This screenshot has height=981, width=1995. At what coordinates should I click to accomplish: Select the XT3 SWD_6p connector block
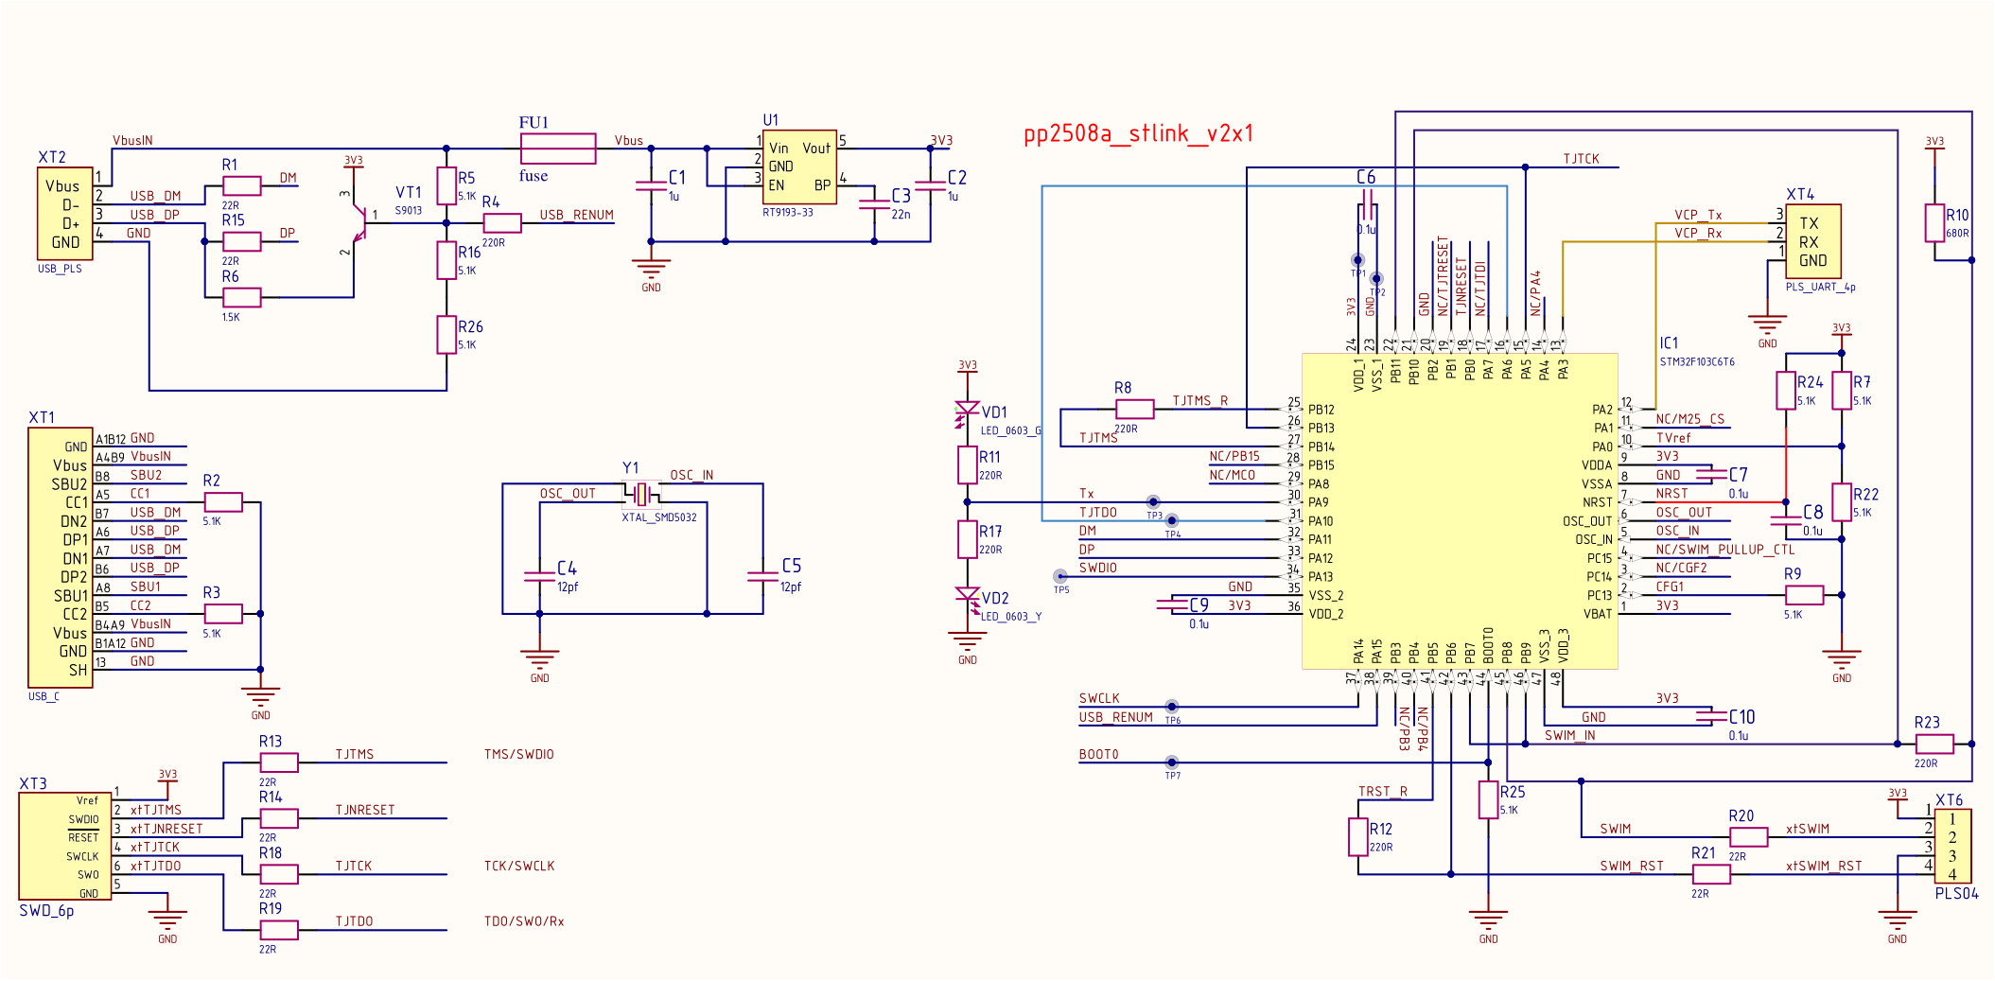[x=65, y=846]
